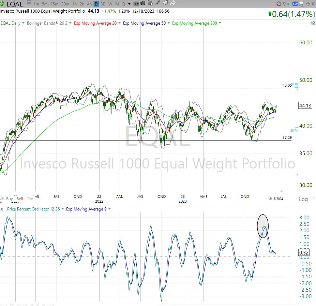Screen dimensions: 316x306
Task: Select the 2h time frame
Action: pos(82,4)
